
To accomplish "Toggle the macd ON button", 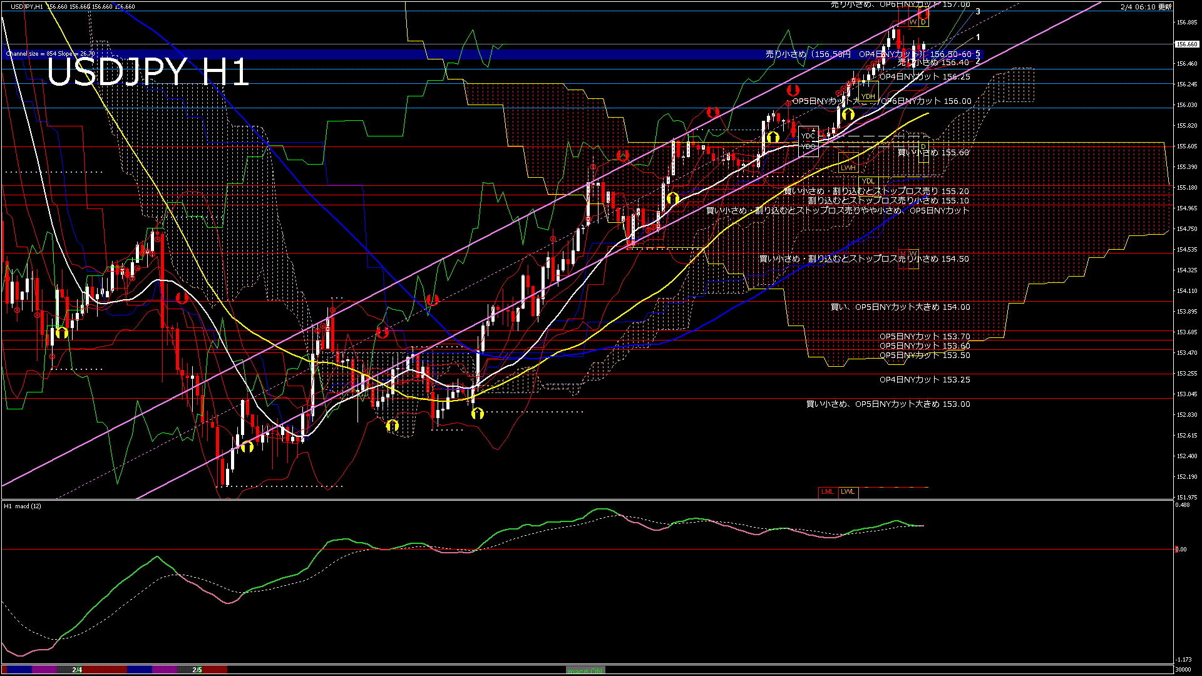I will pos(585,670).
